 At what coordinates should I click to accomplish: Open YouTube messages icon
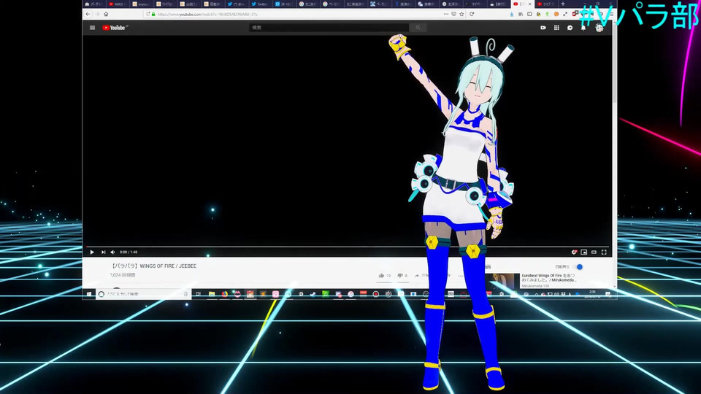570,28
